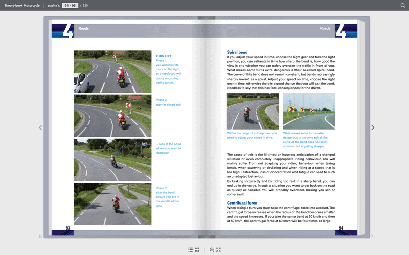Image resolution: width=409 pixels, height=255 pixels.
Task: Open the table of contents list view
Action: click(190, 250)
